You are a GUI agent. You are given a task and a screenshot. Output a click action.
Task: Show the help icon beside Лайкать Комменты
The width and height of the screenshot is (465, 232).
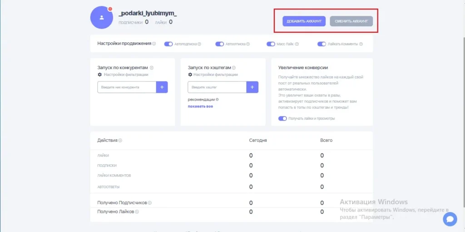[361, 44]
